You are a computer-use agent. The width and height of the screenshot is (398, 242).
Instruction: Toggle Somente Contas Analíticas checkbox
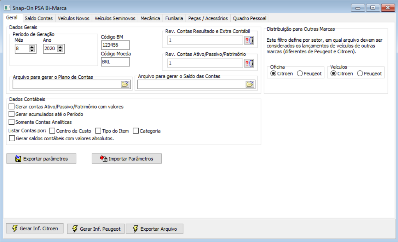tap(11, 122)
